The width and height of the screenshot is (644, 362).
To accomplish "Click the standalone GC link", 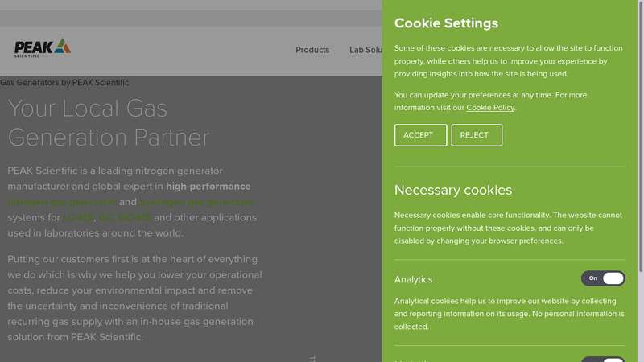I will click(x=105, y=217).
